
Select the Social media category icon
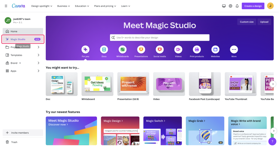[x=159, y=50]
